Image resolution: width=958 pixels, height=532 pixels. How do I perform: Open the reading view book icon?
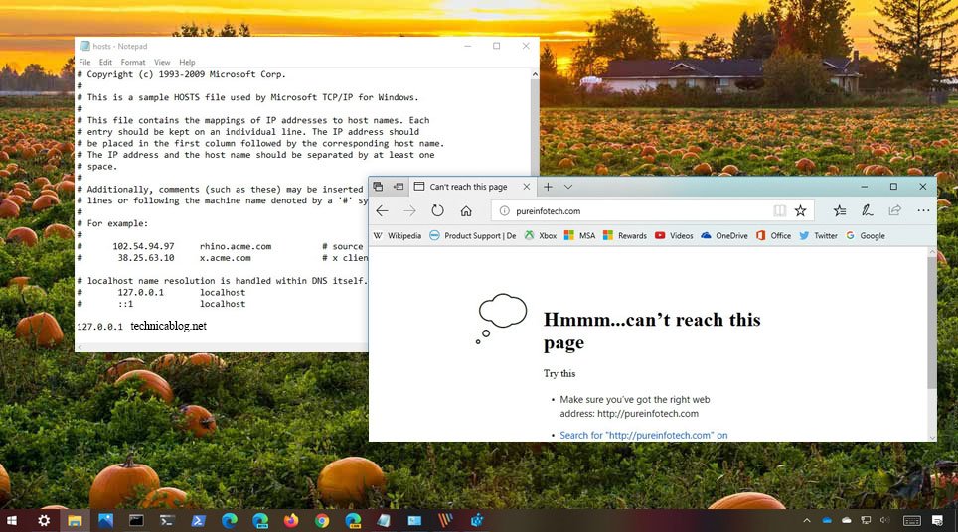coord(780,210)
